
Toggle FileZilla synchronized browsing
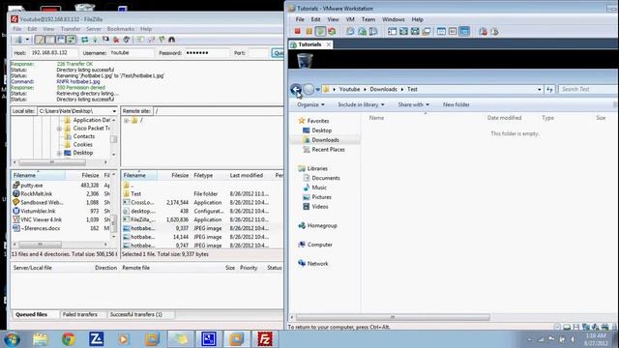[162, 40]
